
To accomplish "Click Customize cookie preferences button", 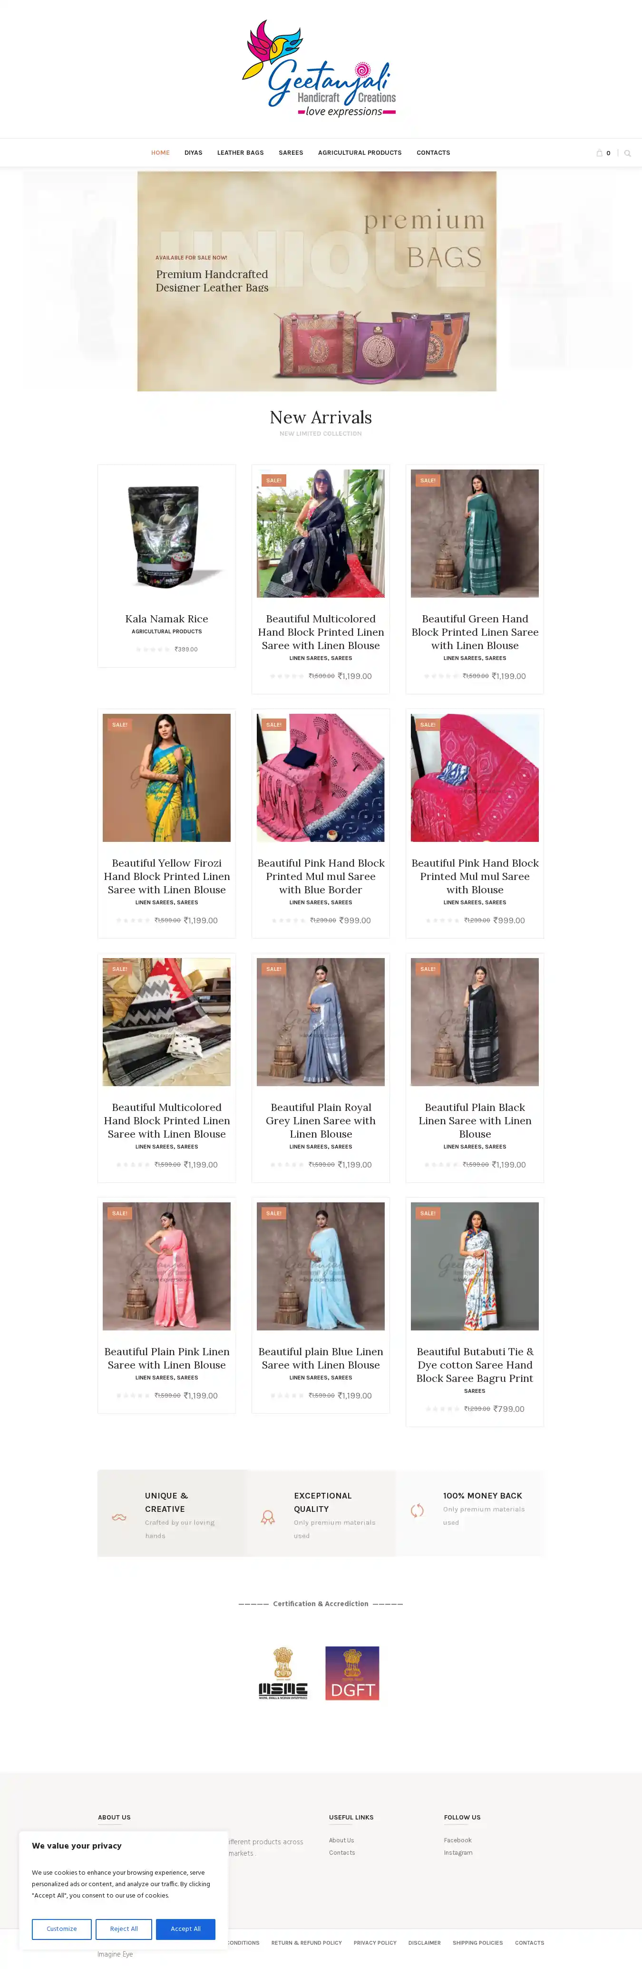I will [62, 1929].
